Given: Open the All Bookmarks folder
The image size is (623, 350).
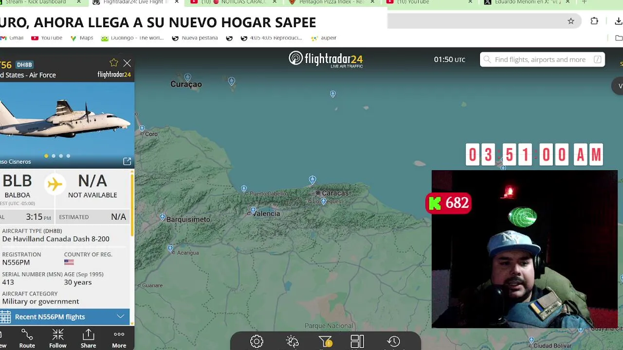Looking at the screenshot, I should pos(619,38).
